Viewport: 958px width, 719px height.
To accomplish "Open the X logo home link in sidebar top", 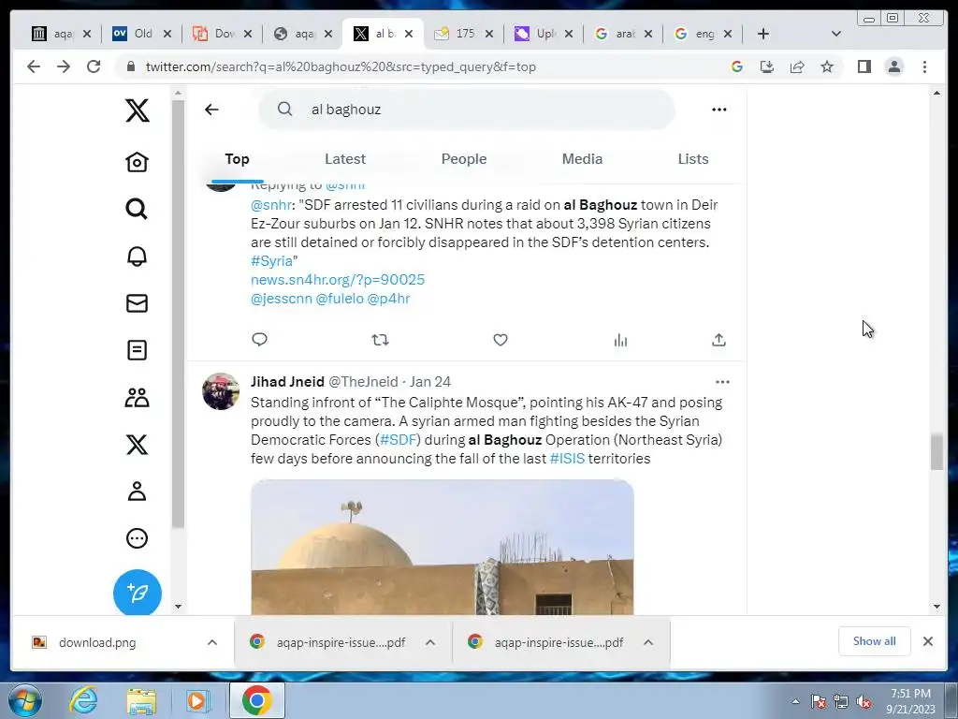I will tap(137, 110).
